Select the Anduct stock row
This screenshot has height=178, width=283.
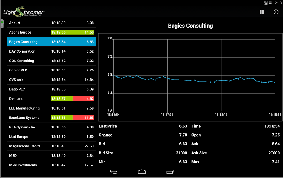click(x=51, y=23)
